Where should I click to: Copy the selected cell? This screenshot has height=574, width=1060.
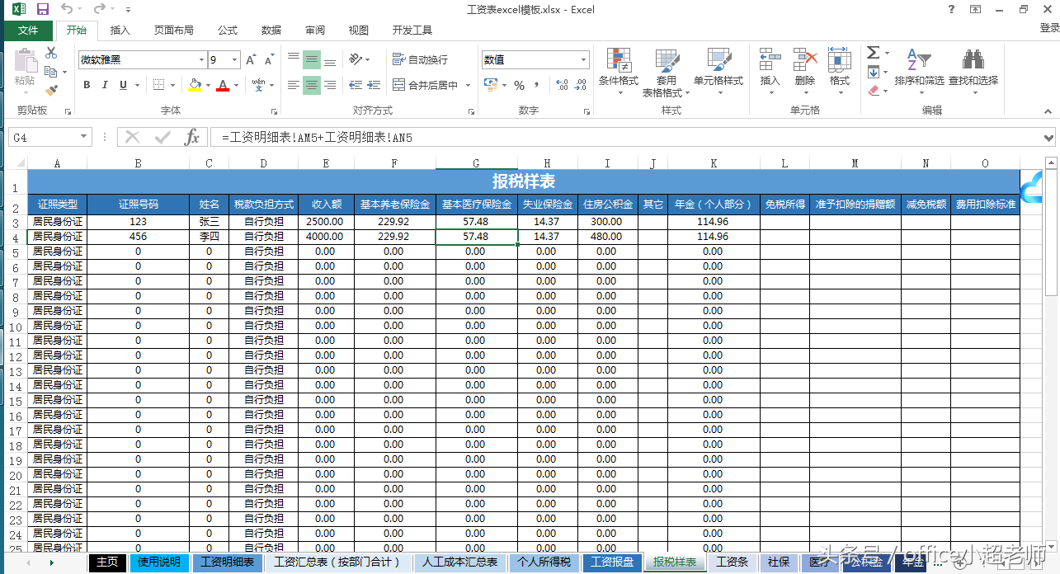click(51, 72)
